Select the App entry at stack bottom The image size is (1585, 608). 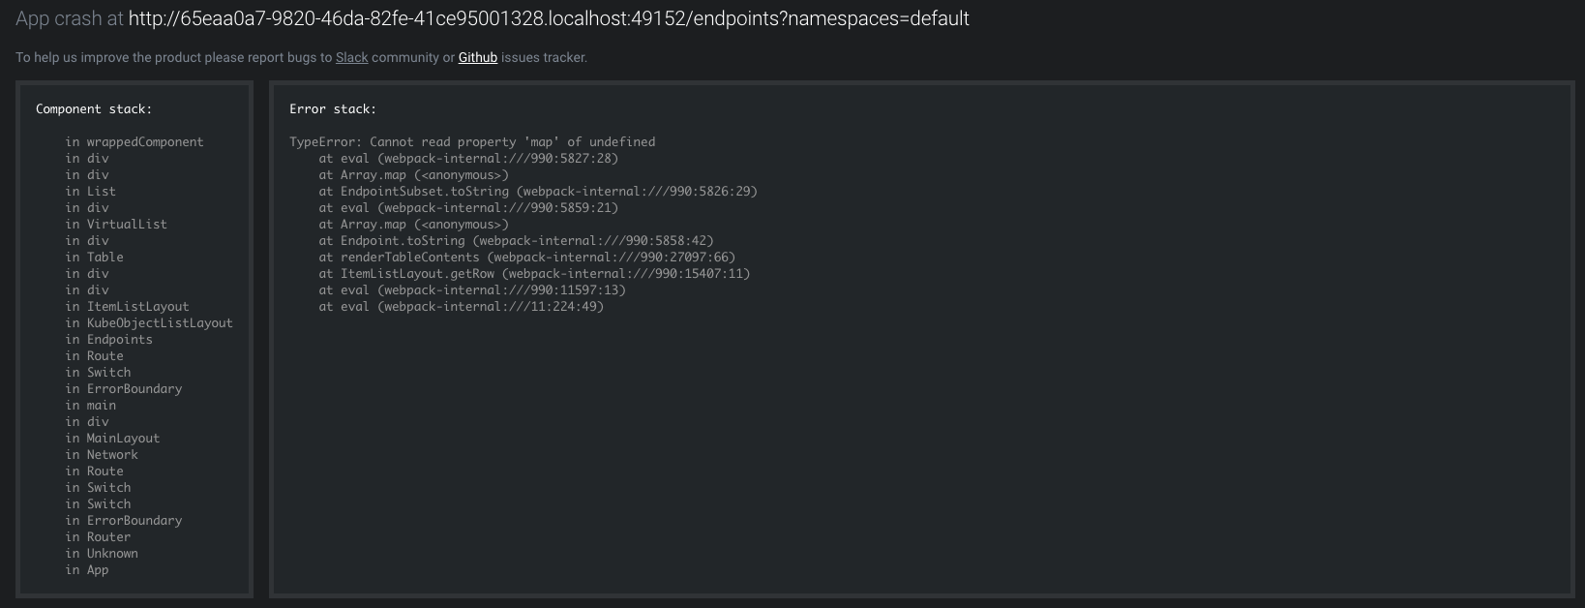tap(88, 569)
